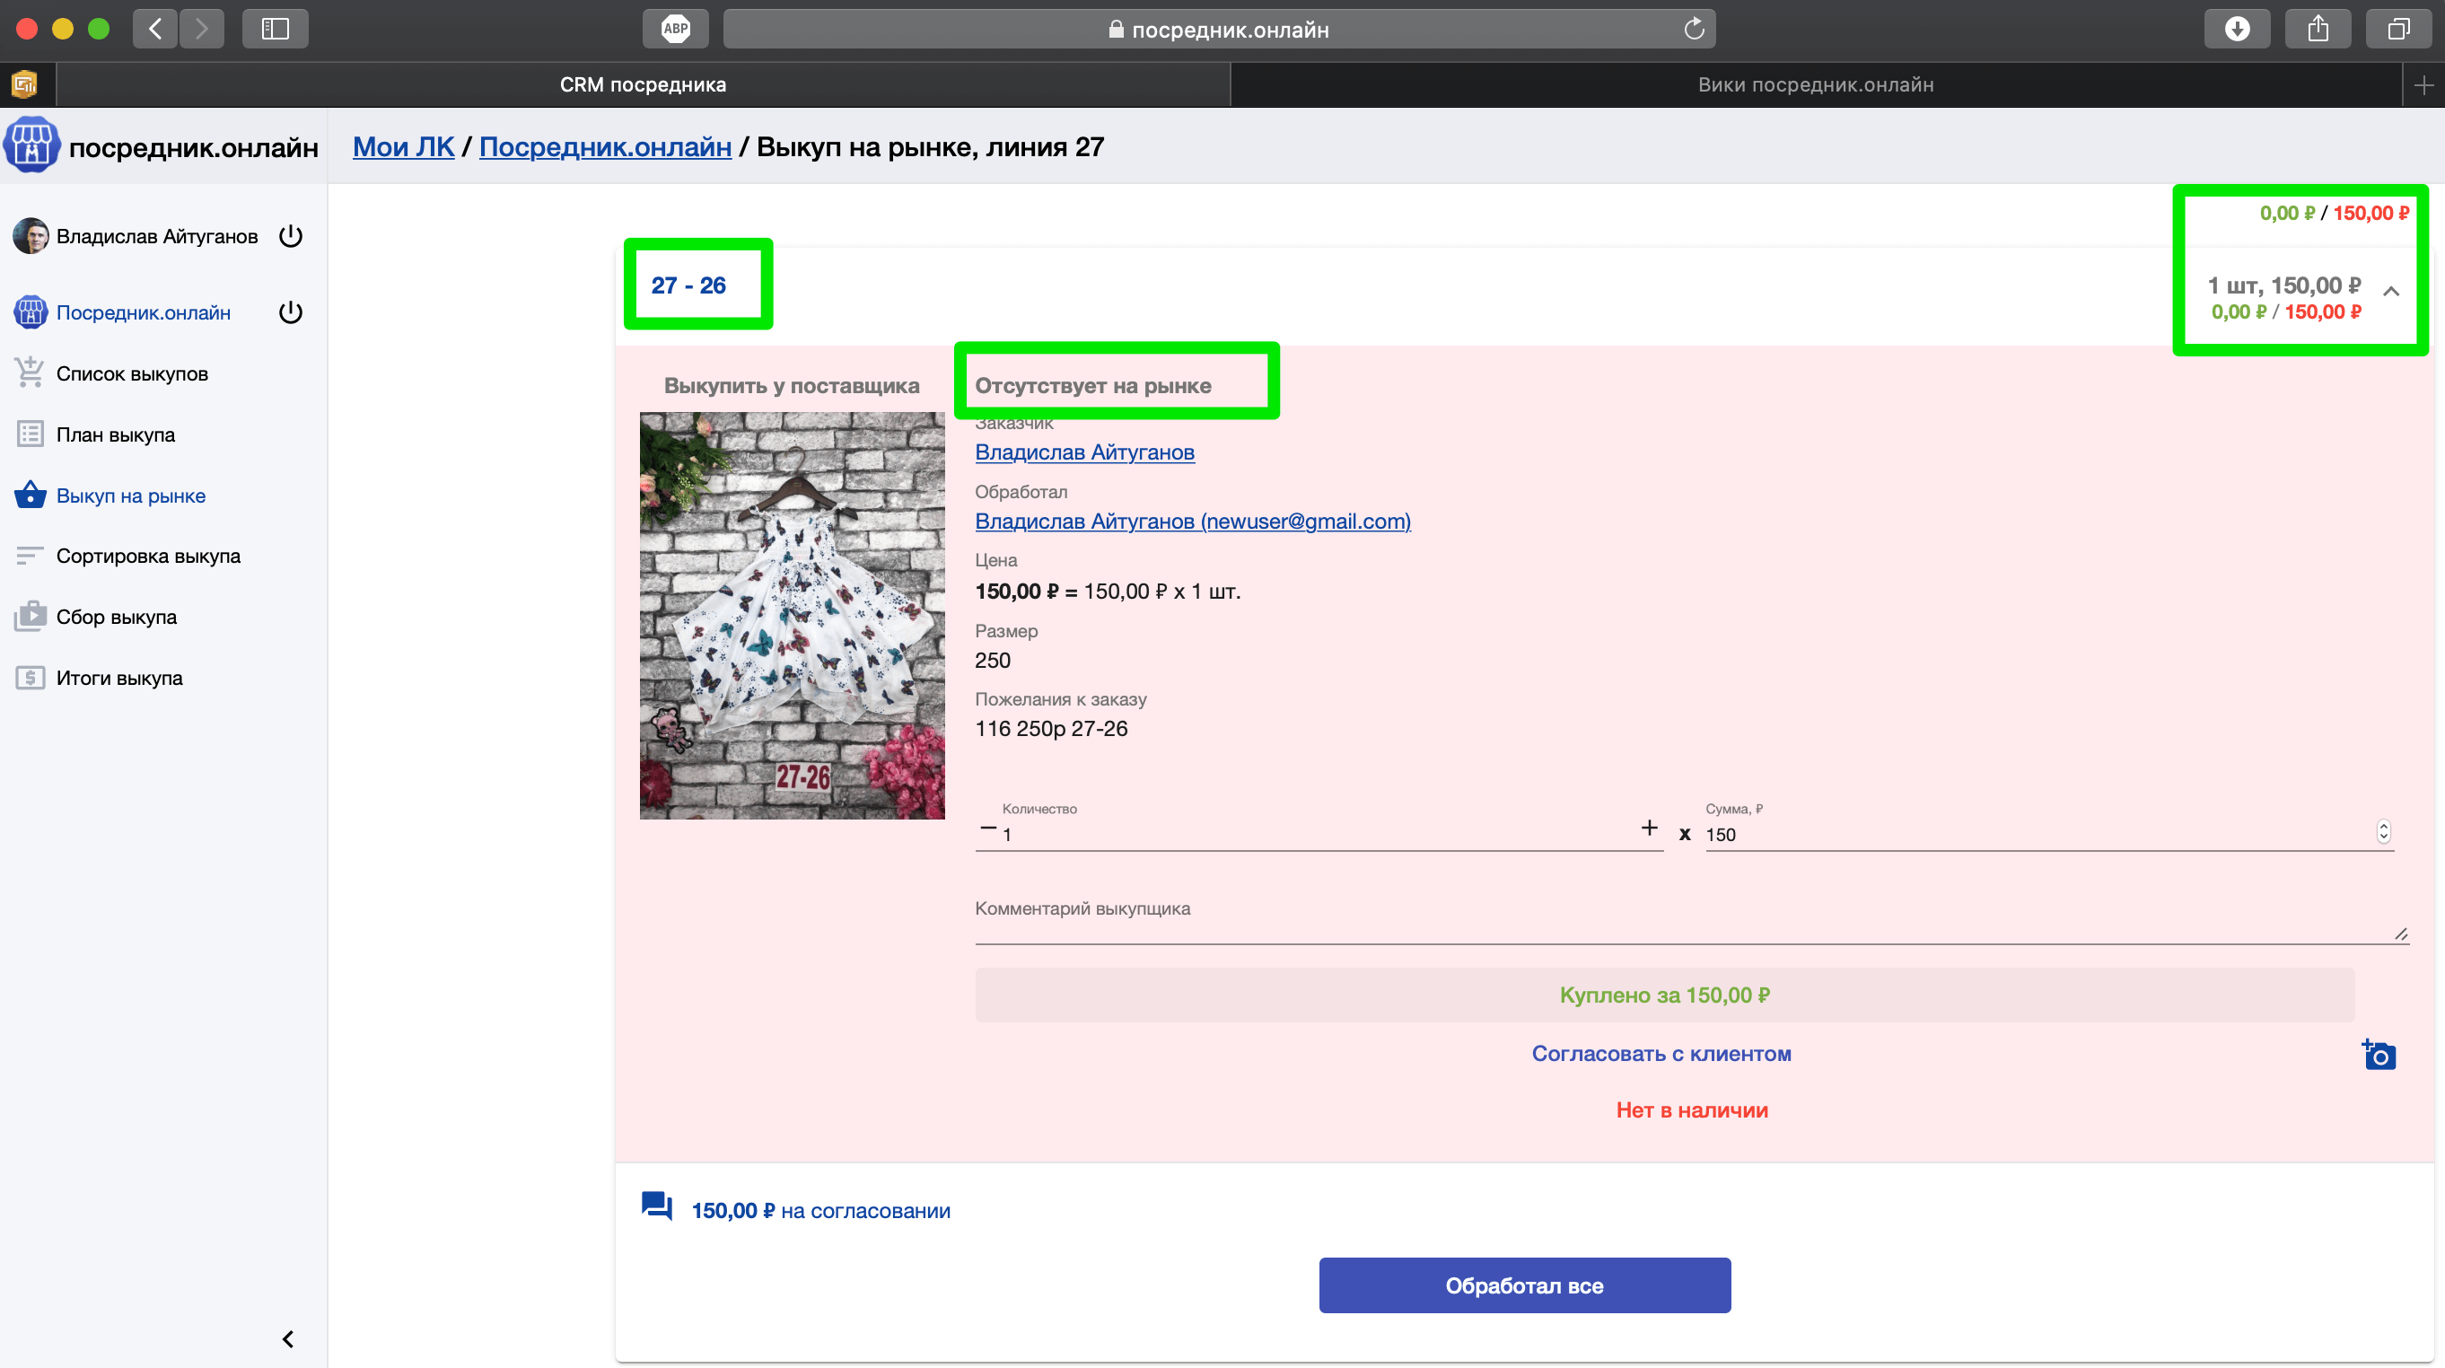Screen dimensions: 2445x1368
Task: Increase quantity with the plus button
Action: tap(1649, 828)
